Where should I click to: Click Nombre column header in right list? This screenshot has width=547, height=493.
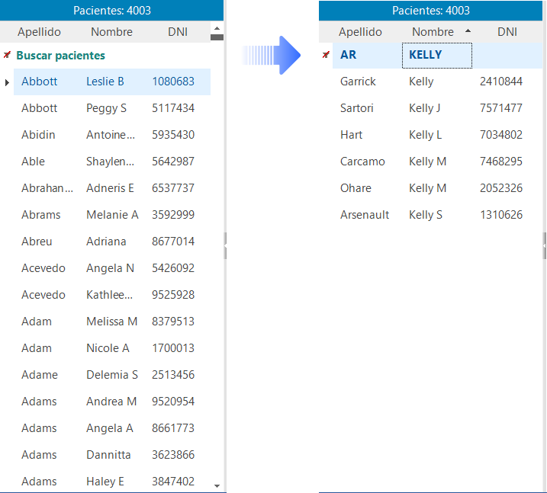433,32
